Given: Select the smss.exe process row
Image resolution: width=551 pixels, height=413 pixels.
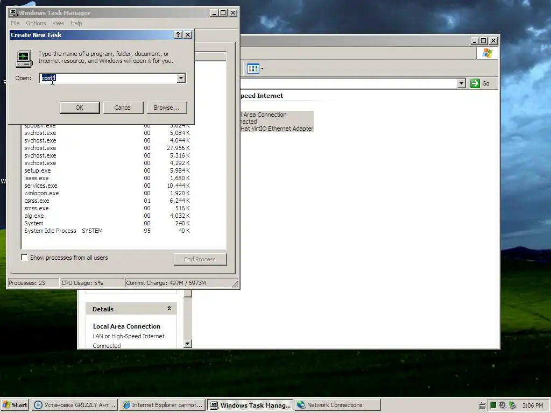Looking at the screenshot, I should [107, 208].
